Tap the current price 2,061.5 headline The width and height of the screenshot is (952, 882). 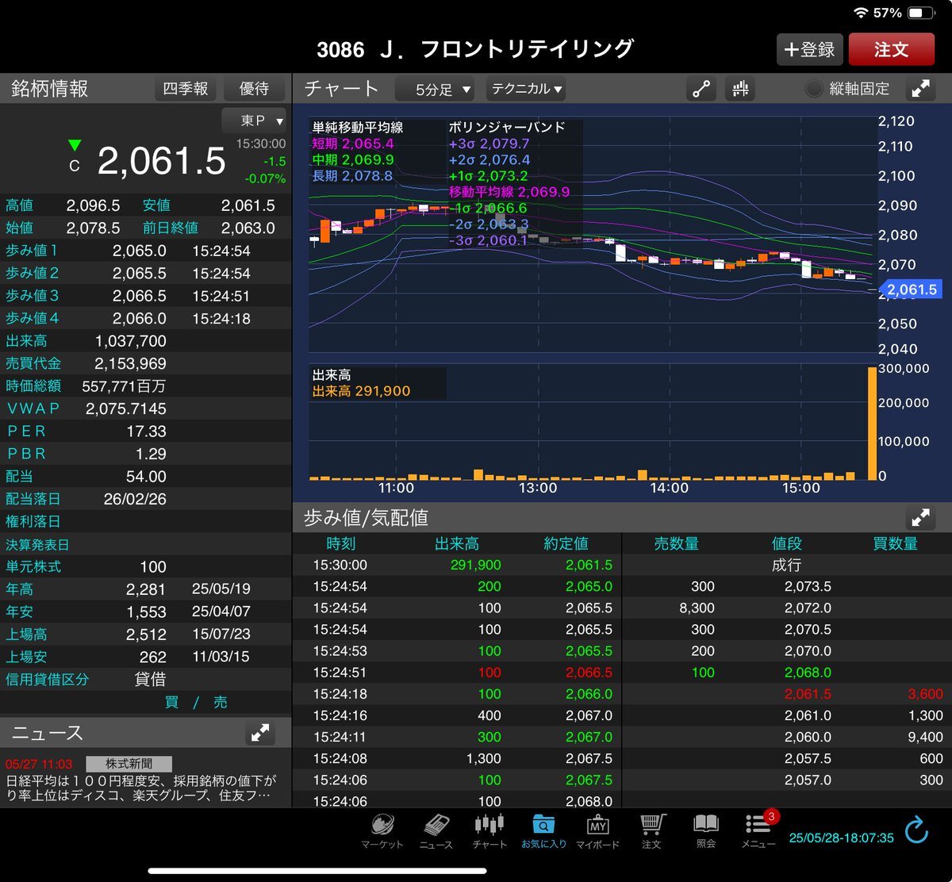click(x=162, y=161)
